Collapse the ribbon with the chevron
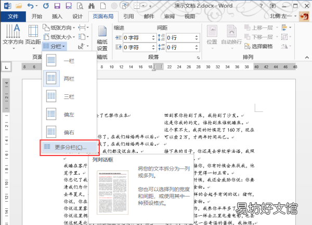 307,58
